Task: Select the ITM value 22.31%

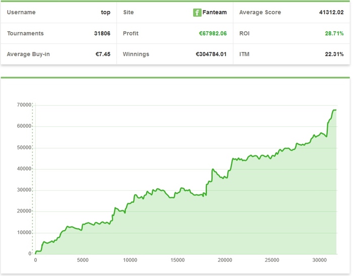Action: pyautogui.click(x=334, y=54)
